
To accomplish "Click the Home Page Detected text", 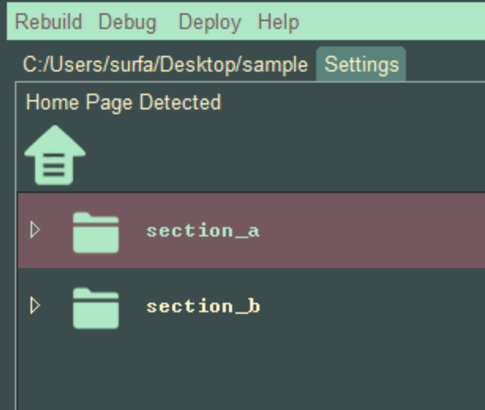I will (123, 102).
